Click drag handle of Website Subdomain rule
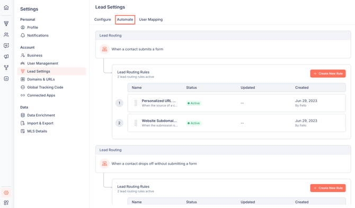 click(x=136, y=123)
